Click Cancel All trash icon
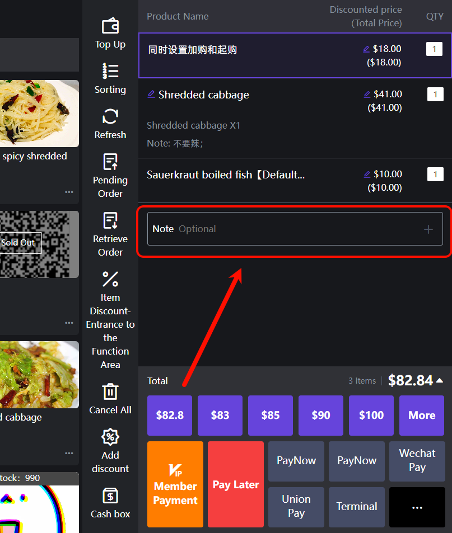The width and height of the screenshot is (452, 533). pos(110,392)
